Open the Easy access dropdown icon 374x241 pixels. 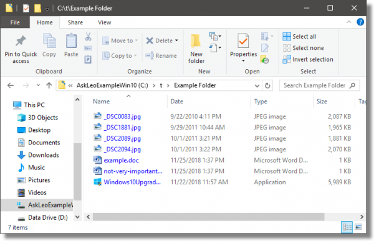pyautogui.click(x=215, y=48)
